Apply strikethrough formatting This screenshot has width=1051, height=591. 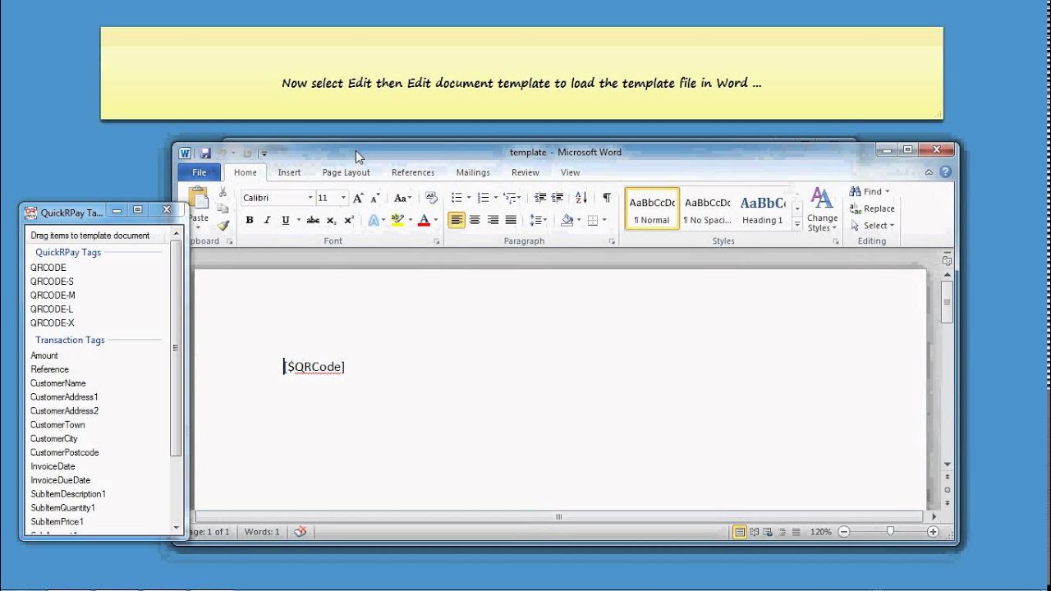[x=313, y=220]
